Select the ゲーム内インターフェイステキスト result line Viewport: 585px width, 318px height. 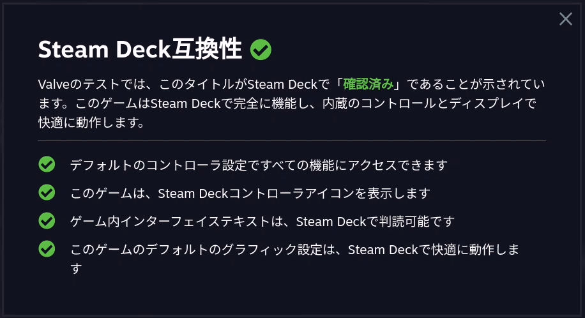262,222
